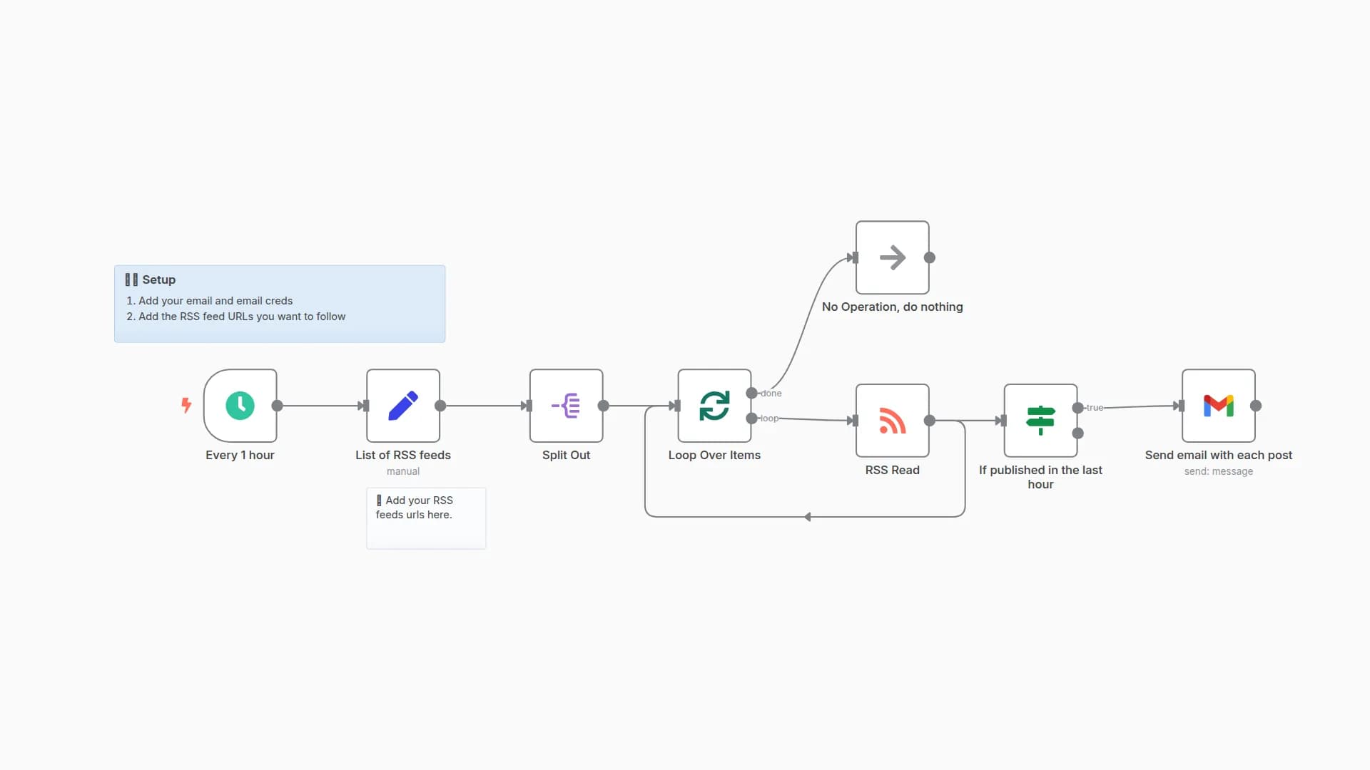Click the loop output connector on Loop node
Image resolution: width=1370 pixels, height=770 pixels.
click(751, 419)
